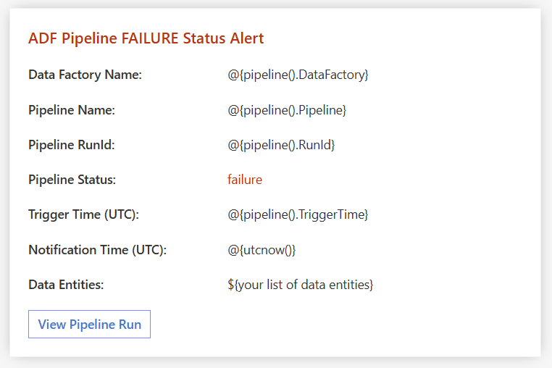
Task: Click blank card space right of View Pipeline Run
Action: click(x=348, y=324)
